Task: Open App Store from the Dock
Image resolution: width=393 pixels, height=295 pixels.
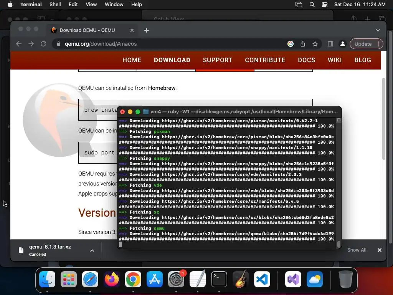Action: point(155,279)
